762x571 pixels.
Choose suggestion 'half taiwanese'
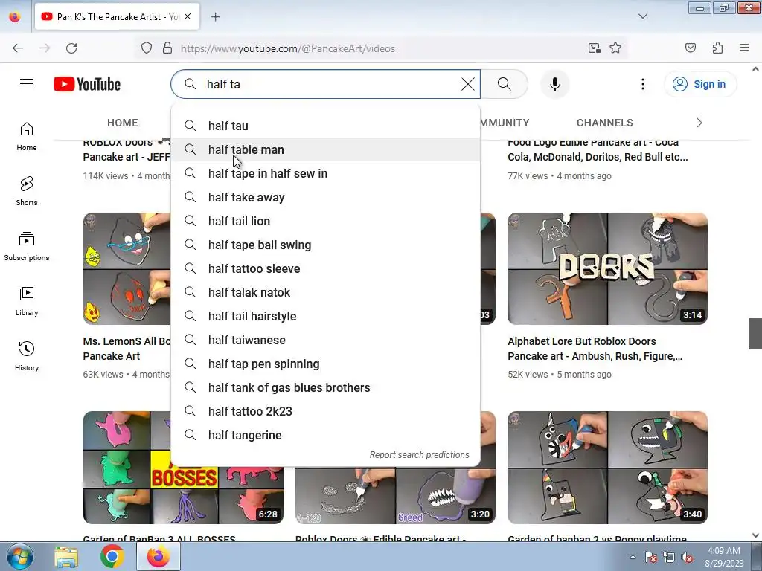326,340
